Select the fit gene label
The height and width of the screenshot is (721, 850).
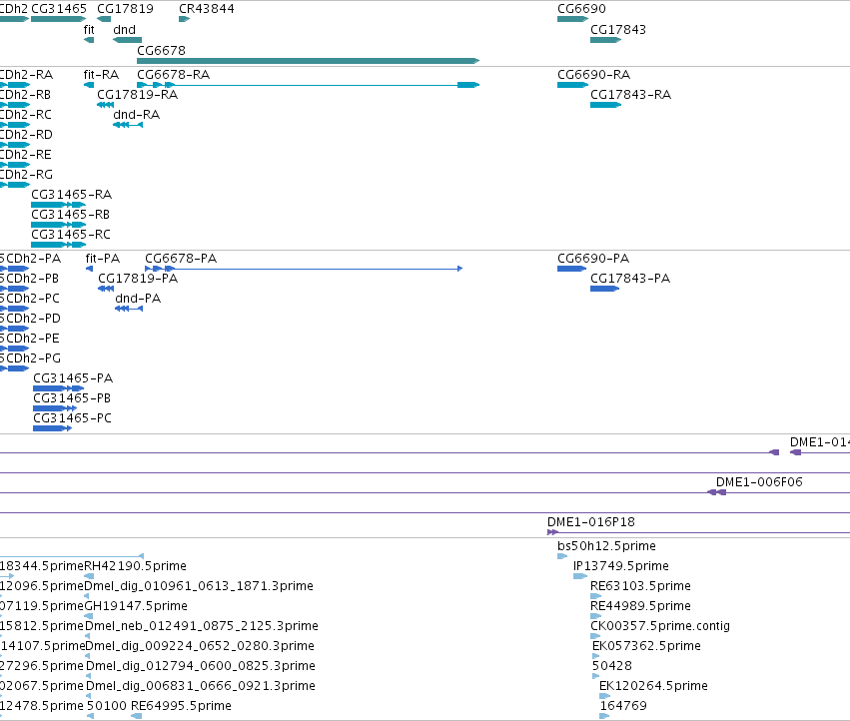89,30
